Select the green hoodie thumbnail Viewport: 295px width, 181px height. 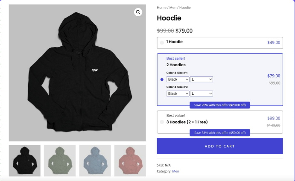click(60, 161)
